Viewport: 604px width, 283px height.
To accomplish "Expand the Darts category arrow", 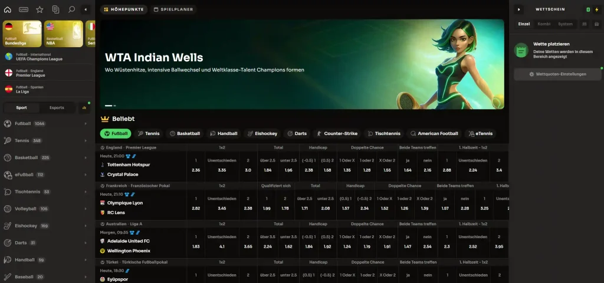I will tap(86, 242).
